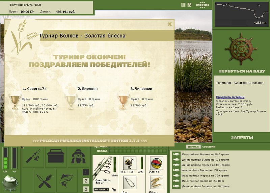Click the НАСТРОИТЬ button
This screenshot has width=270, height=193.
pos(101,190)
